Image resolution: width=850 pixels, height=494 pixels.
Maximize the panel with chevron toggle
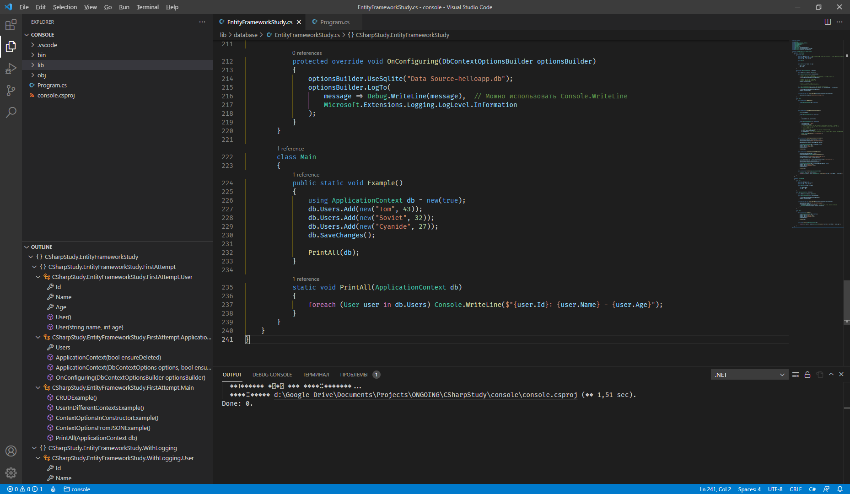point(831,374)
